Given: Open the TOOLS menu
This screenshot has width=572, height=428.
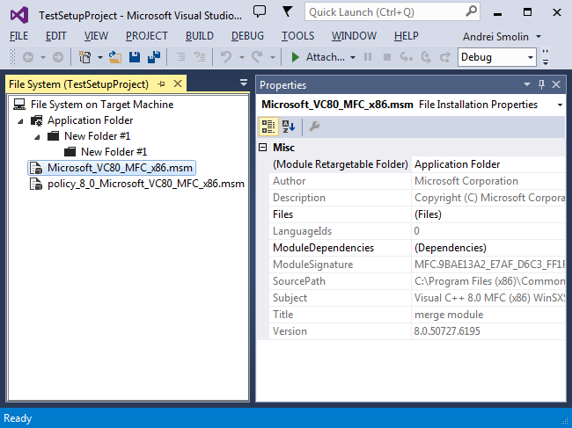Looking at the screenshot, I should coord(297,36).
